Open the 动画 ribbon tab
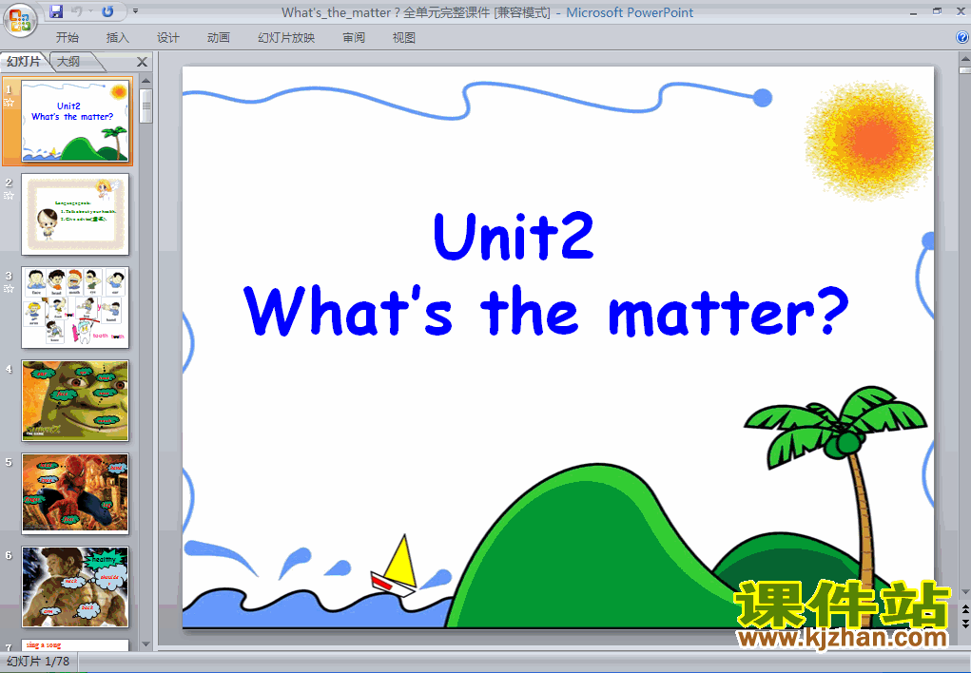Image resolution: width=971 pixels, height=673 pixels. point(218,38)
